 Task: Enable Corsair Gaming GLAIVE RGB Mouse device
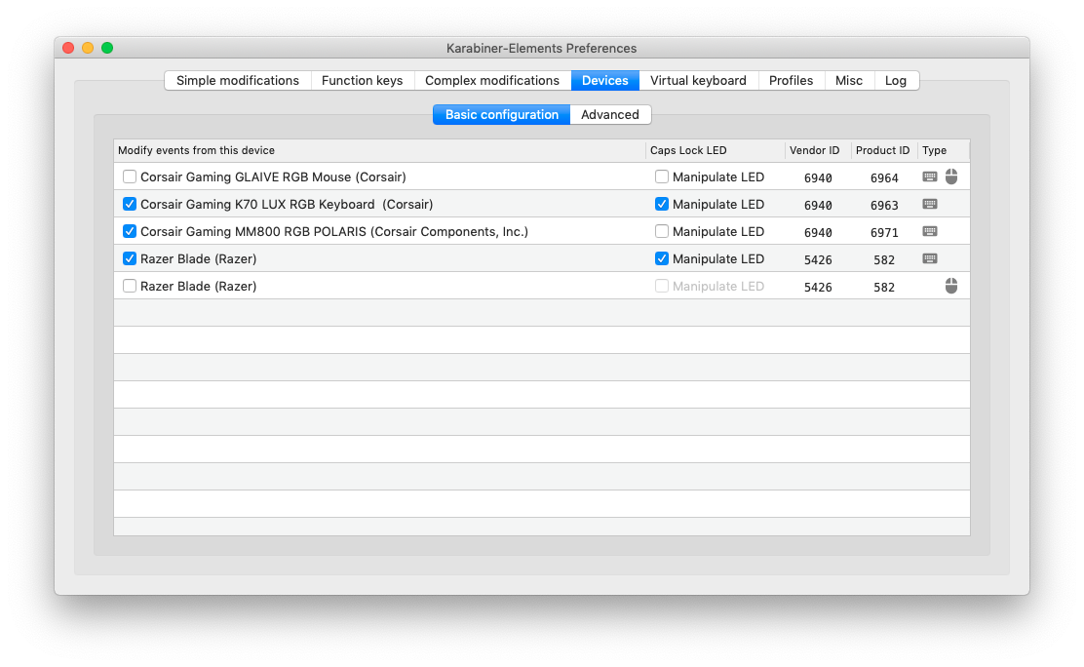click(130, 177)
